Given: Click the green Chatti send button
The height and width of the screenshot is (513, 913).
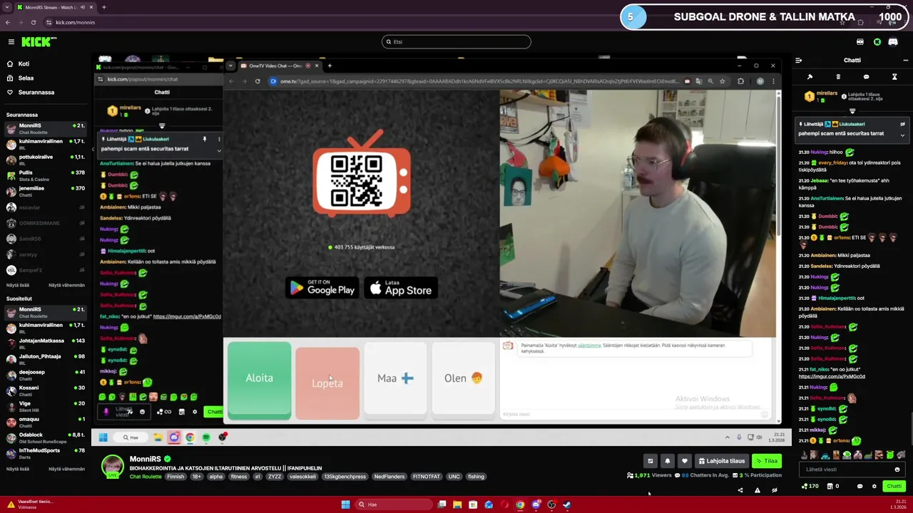Looking at the screenshot, I should (894, 486).
